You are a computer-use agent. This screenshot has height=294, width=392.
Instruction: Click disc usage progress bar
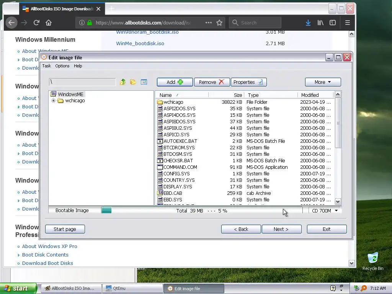click(x=201, y=211)
